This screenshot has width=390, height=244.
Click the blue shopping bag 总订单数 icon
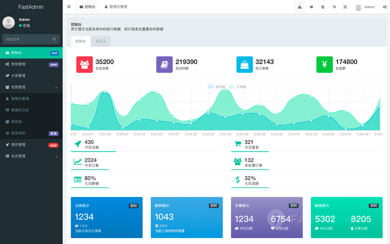[x=245, y=65]
